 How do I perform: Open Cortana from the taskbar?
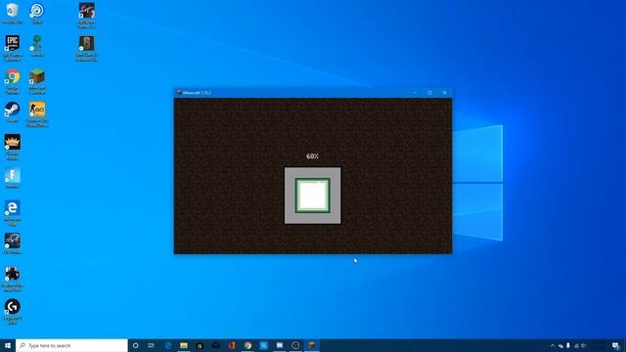[x=135, y=345]
